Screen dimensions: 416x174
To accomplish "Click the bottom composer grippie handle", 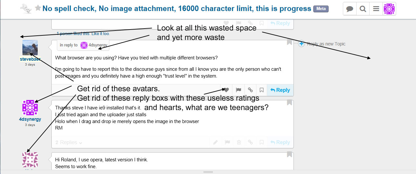I will click(208, 172).
